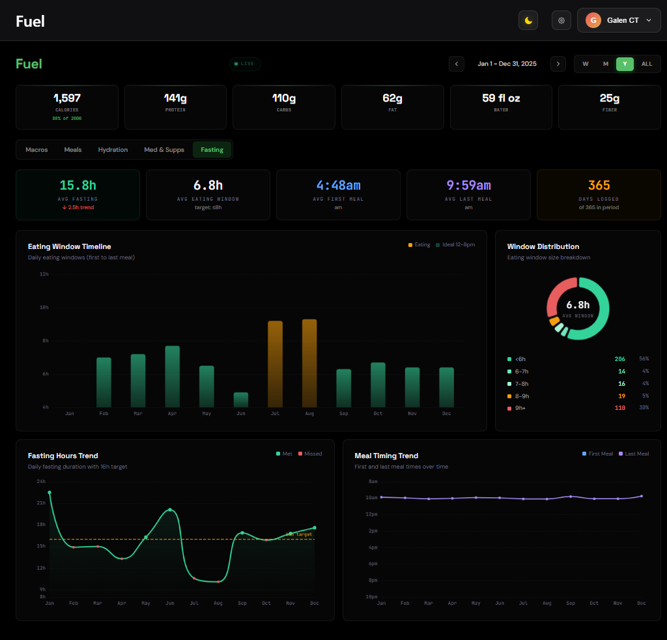Click the Jun bar in Eating Window Timeline
The width and height of the screenshot is (667, 640).
point(241,400)
